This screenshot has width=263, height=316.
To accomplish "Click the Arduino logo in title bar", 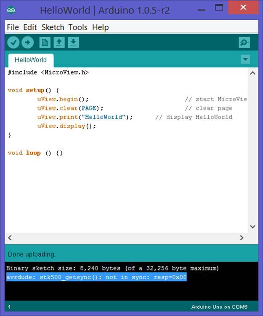I will 11,10.
